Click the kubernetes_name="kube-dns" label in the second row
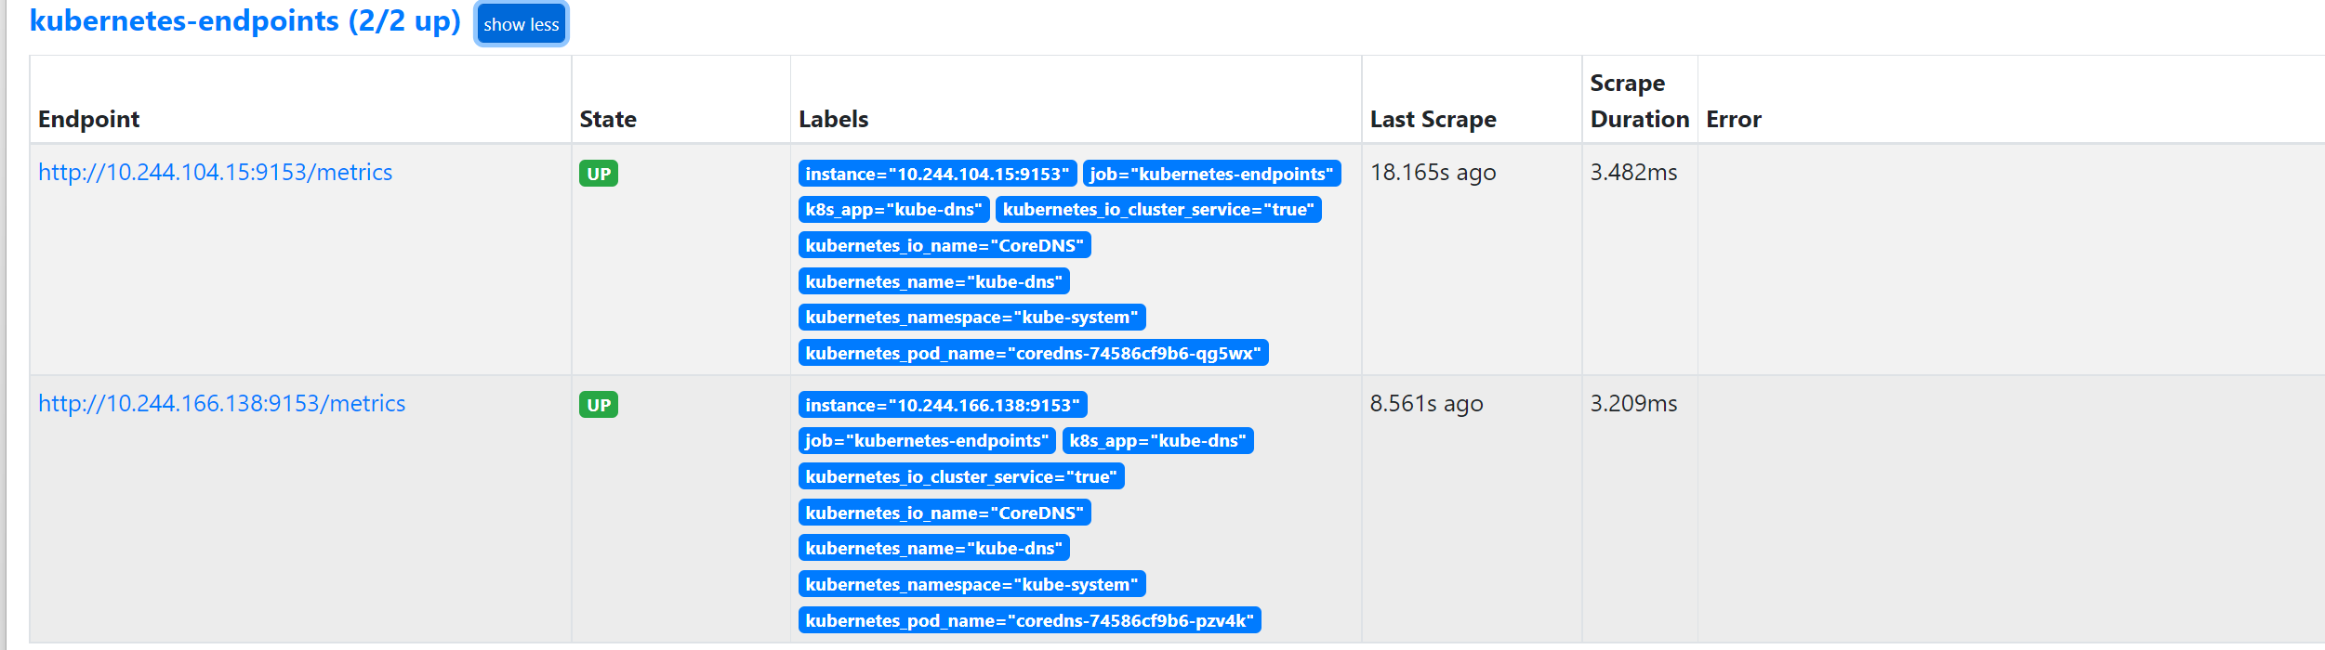 [x=934, y=549]
